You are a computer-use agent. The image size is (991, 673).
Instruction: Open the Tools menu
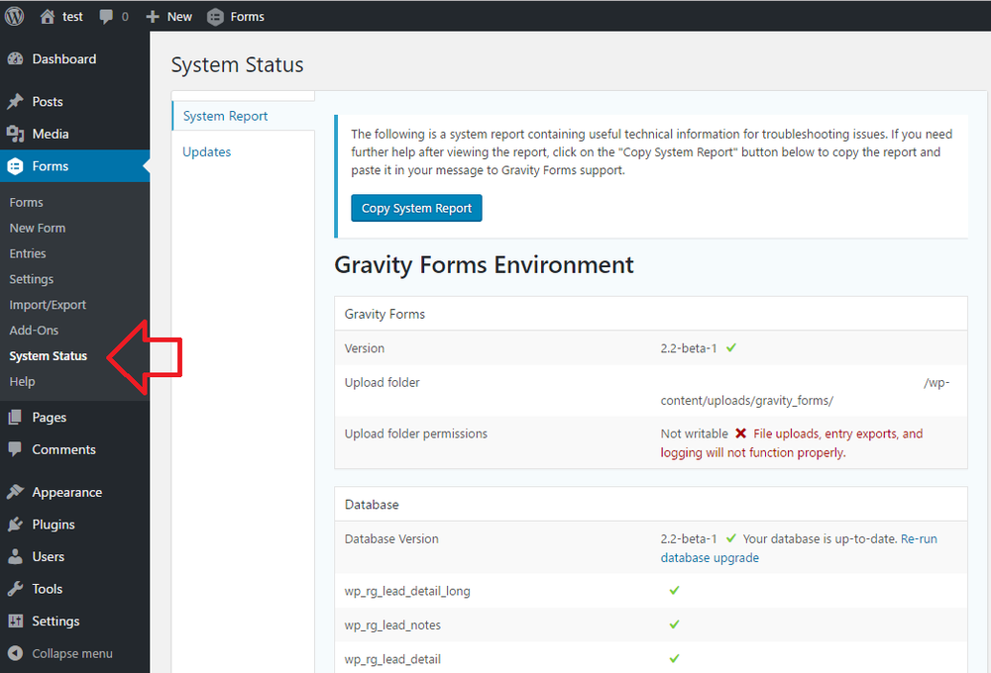[x=48, y=589]
